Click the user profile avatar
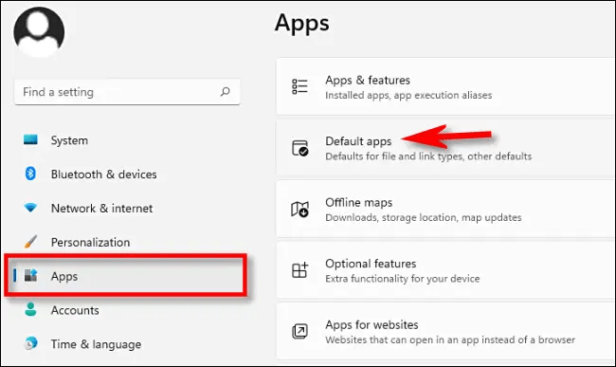 (39, 32)
